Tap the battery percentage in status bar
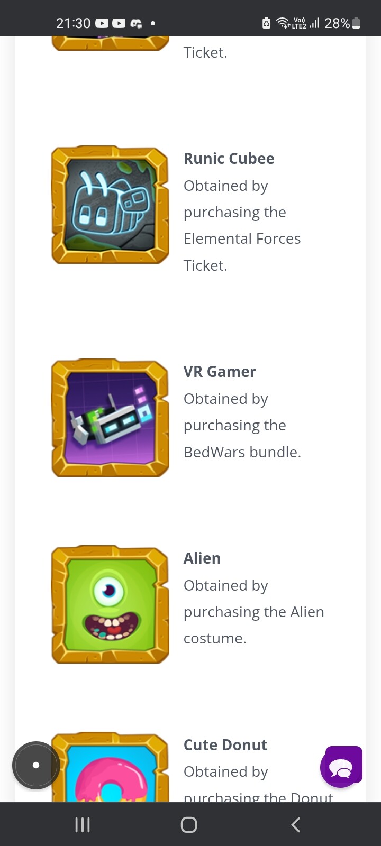 pos(337,23)
